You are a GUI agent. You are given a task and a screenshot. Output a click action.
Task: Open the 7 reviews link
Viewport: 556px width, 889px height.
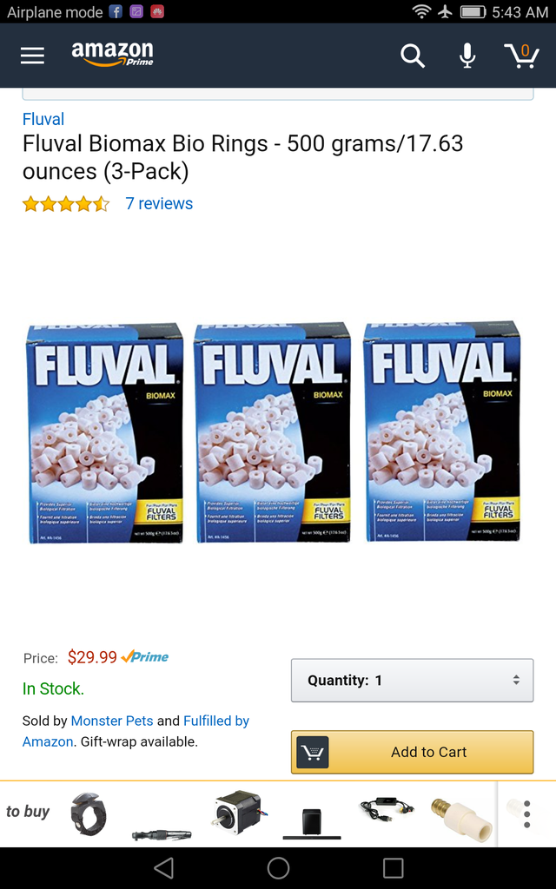(159, 203)
